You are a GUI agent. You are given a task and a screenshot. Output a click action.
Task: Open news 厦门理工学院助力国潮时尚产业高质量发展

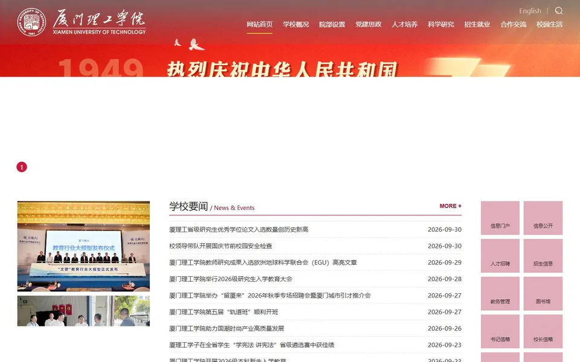[x=227, y=329]
